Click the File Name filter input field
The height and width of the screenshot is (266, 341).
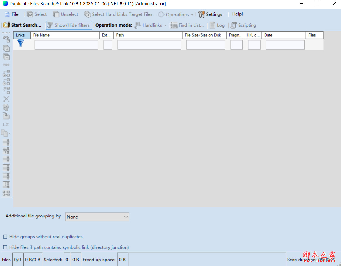pos(66,45)
